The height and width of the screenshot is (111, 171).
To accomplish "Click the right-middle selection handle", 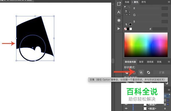I will click(x=54, y=38).
